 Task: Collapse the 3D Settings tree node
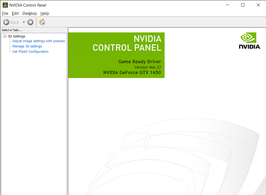click(5, 36)
